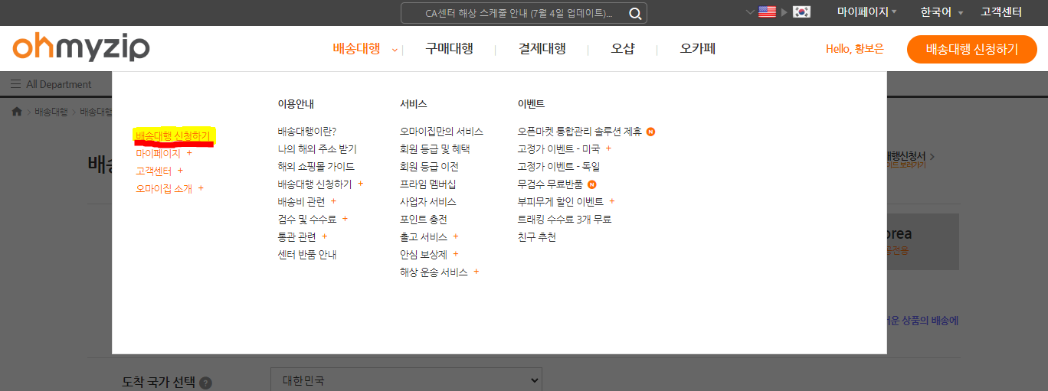The width and height of the screenshot is (1048, 391).
Task: Expand 안심 보상제 plus sign
Action: click(x=455, y=254)
